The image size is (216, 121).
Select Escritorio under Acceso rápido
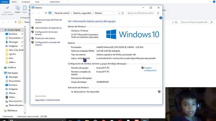tap(13, 34)
